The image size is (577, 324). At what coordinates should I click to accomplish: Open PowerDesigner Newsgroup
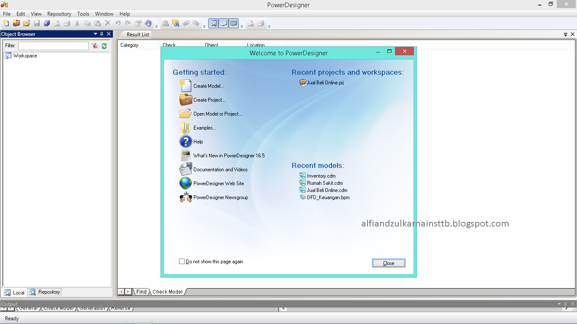pyautogui.click(x=220, y=197)
